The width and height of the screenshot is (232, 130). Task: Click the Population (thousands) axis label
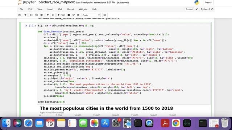(x=52, y=112)
